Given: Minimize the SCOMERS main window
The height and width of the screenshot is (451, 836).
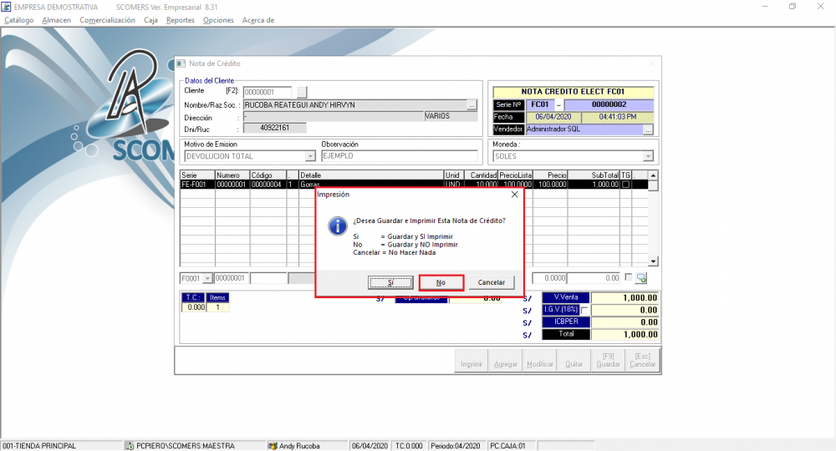Looking at the screenshot, I should click(765, 7).
